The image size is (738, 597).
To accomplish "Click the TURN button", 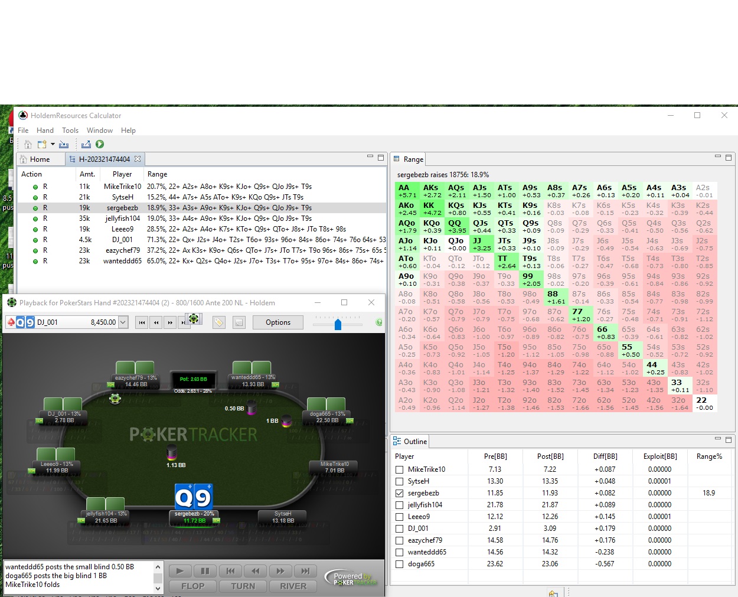I will (x=243, y=586).
